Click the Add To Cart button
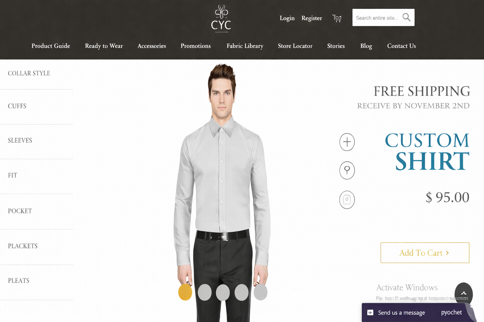The height and width of the screenshot is (322, 484). (x=425, y=253)
